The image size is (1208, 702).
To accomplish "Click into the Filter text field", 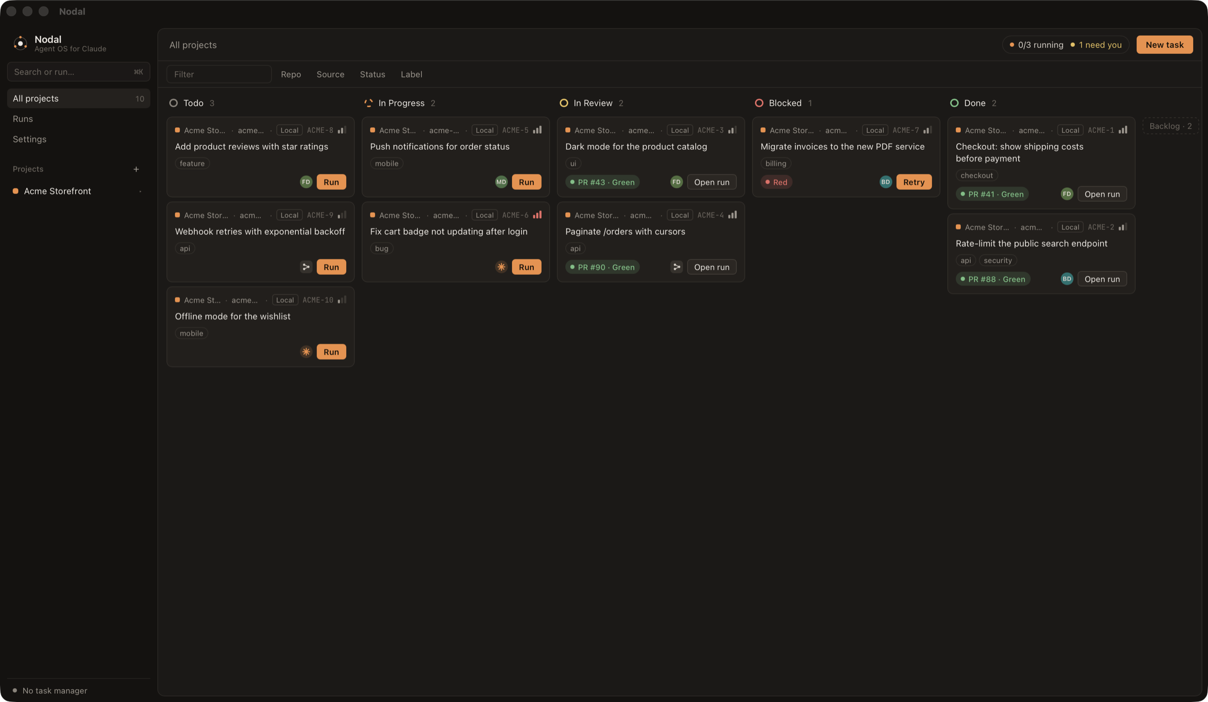I will 219,74.
